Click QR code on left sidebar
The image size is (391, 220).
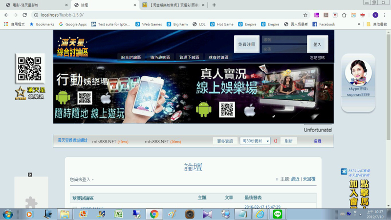pos(30,68)
